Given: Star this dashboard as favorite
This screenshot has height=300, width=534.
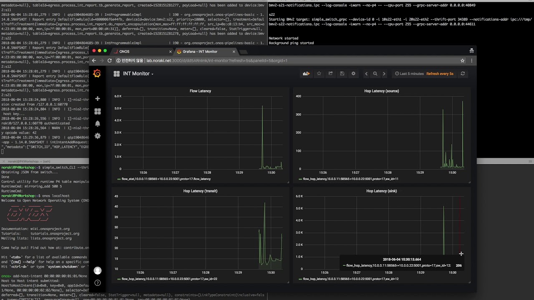Looking at the screenshot, I should [x=319, y=74].
